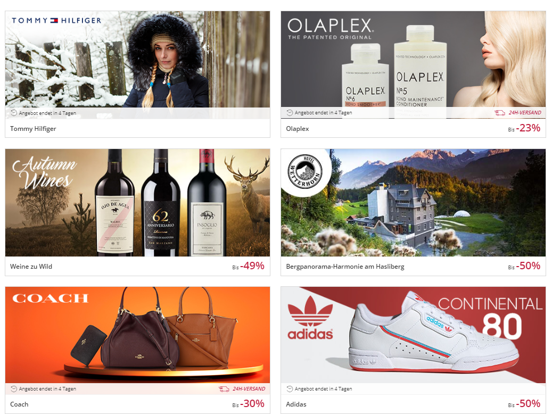552x414 pixels.
Task: Open the Tommy Hilfiger banner image
Action: (x=138, y=59)
